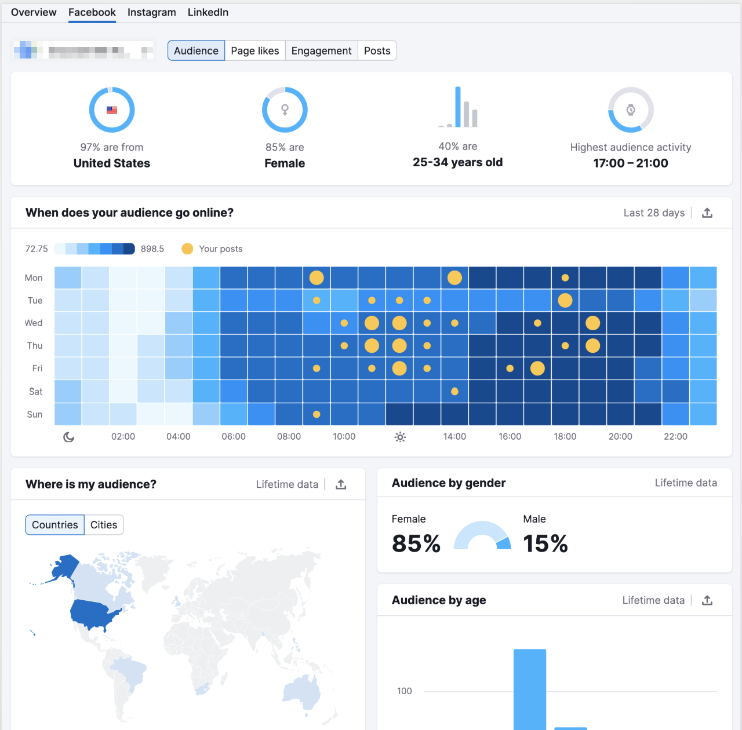The height and width of the screenshot is (730, 742).
Task: Click the moon icon below the heatmap
Action: click(68, 437)
